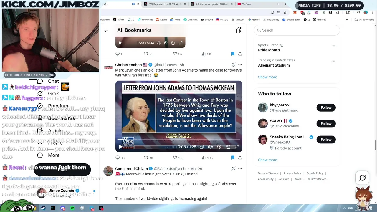This screenshot has width=377, height=212.
Task: Repost the post with 9 reposts
Action: tap(148, 54)
